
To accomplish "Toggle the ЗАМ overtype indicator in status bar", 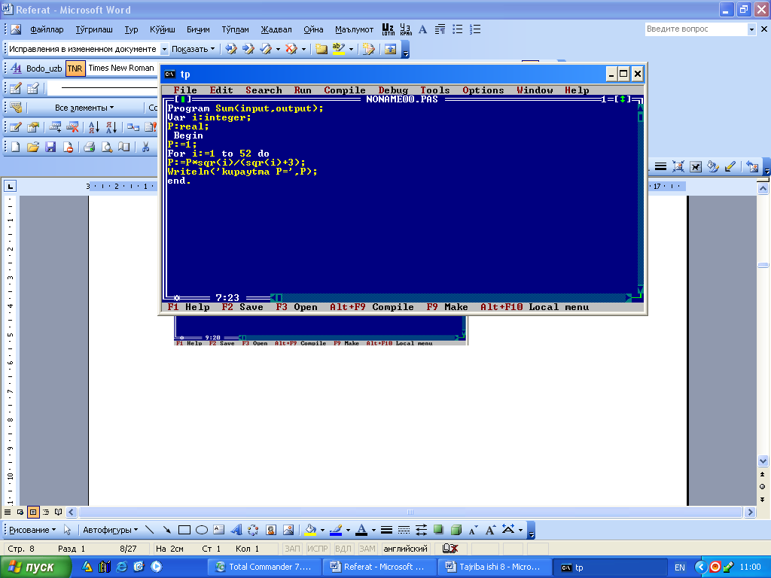I will 367,549.
